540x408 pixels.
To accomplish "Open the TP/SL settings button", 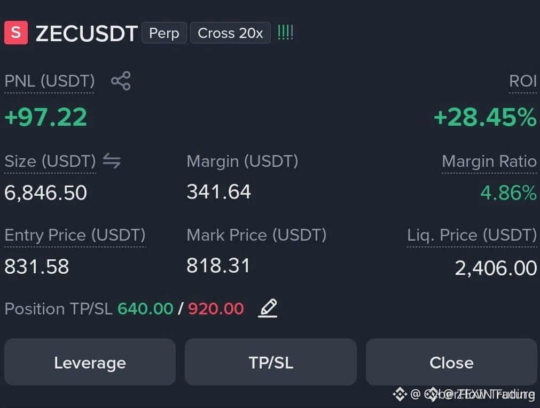I will point(271,362).
